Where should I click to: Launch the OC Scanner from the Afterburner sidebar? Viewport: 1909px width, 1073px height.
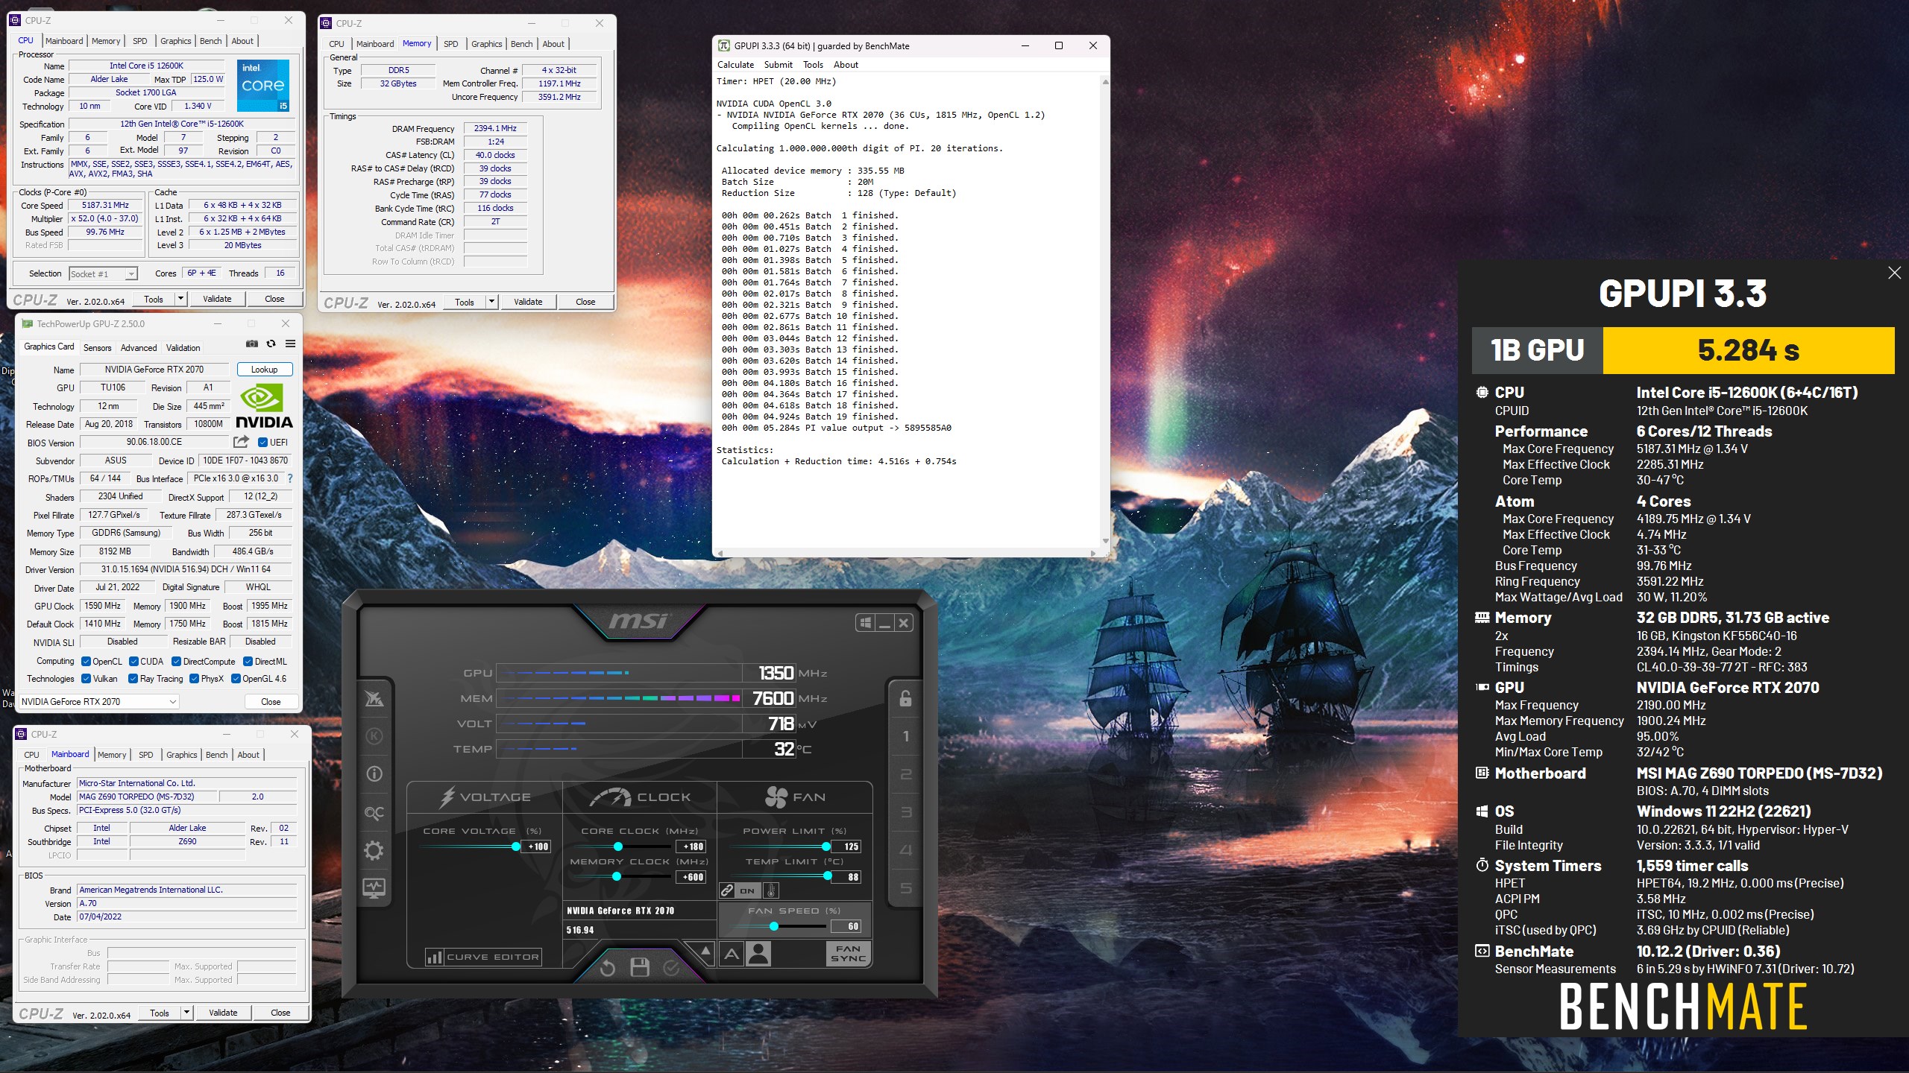click(x=374, y=812)
